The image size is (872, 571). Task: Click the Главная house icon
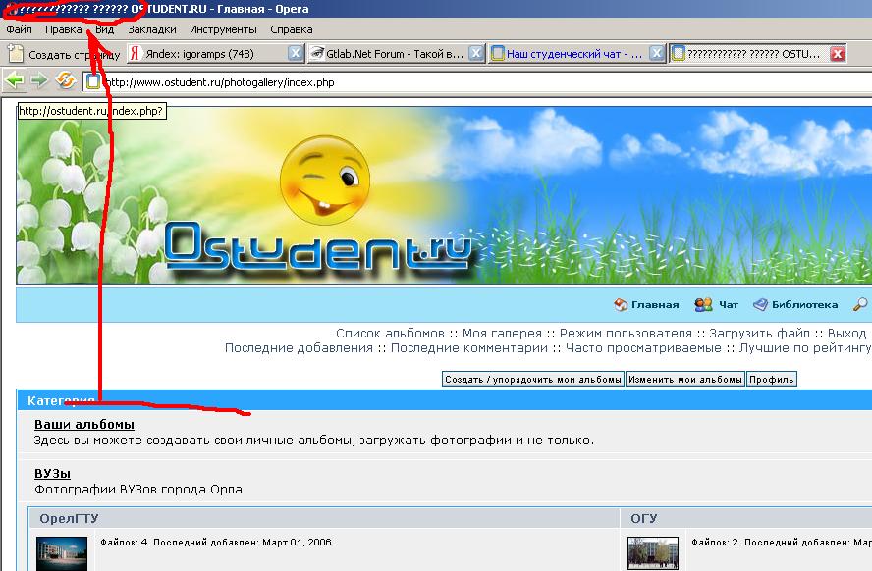pos(621,304)
